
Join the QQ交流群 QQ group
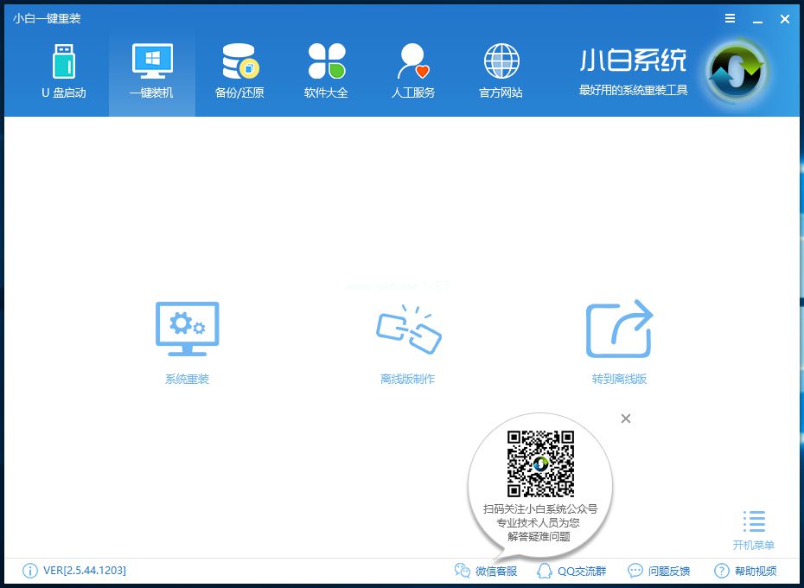[x=572, y=571]
